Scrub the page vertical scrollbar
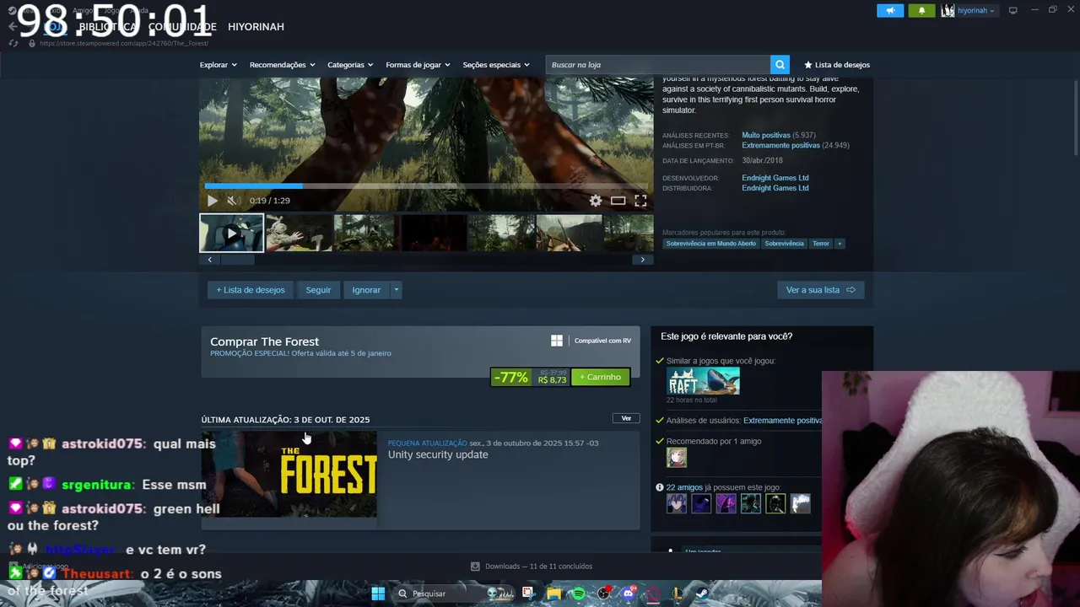Image resolution: width=1080 pixels, height=607 pixels. 1075,118
